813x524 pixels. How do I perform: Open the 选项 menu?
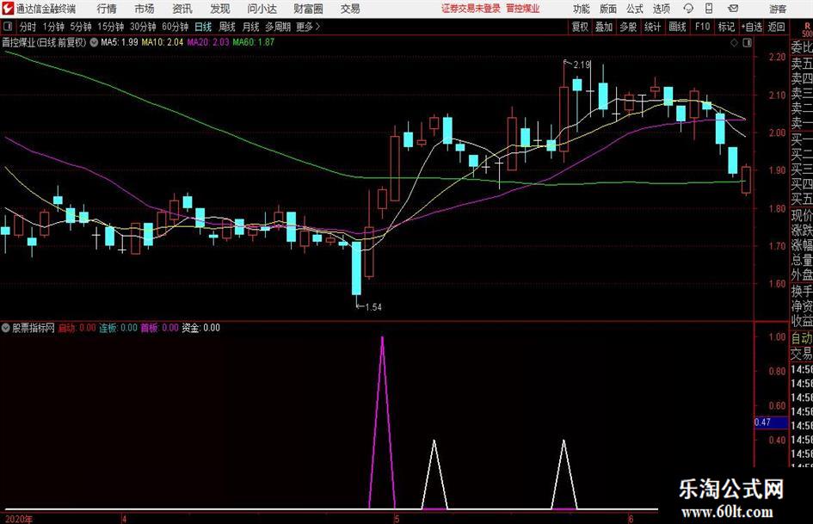(x=661, y=9)
